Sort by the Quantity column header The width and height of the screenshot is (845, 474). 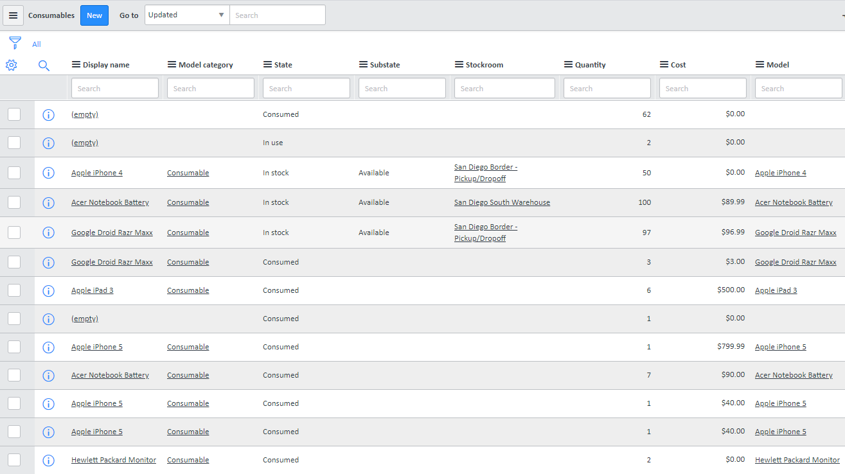[x=589, y=64]
